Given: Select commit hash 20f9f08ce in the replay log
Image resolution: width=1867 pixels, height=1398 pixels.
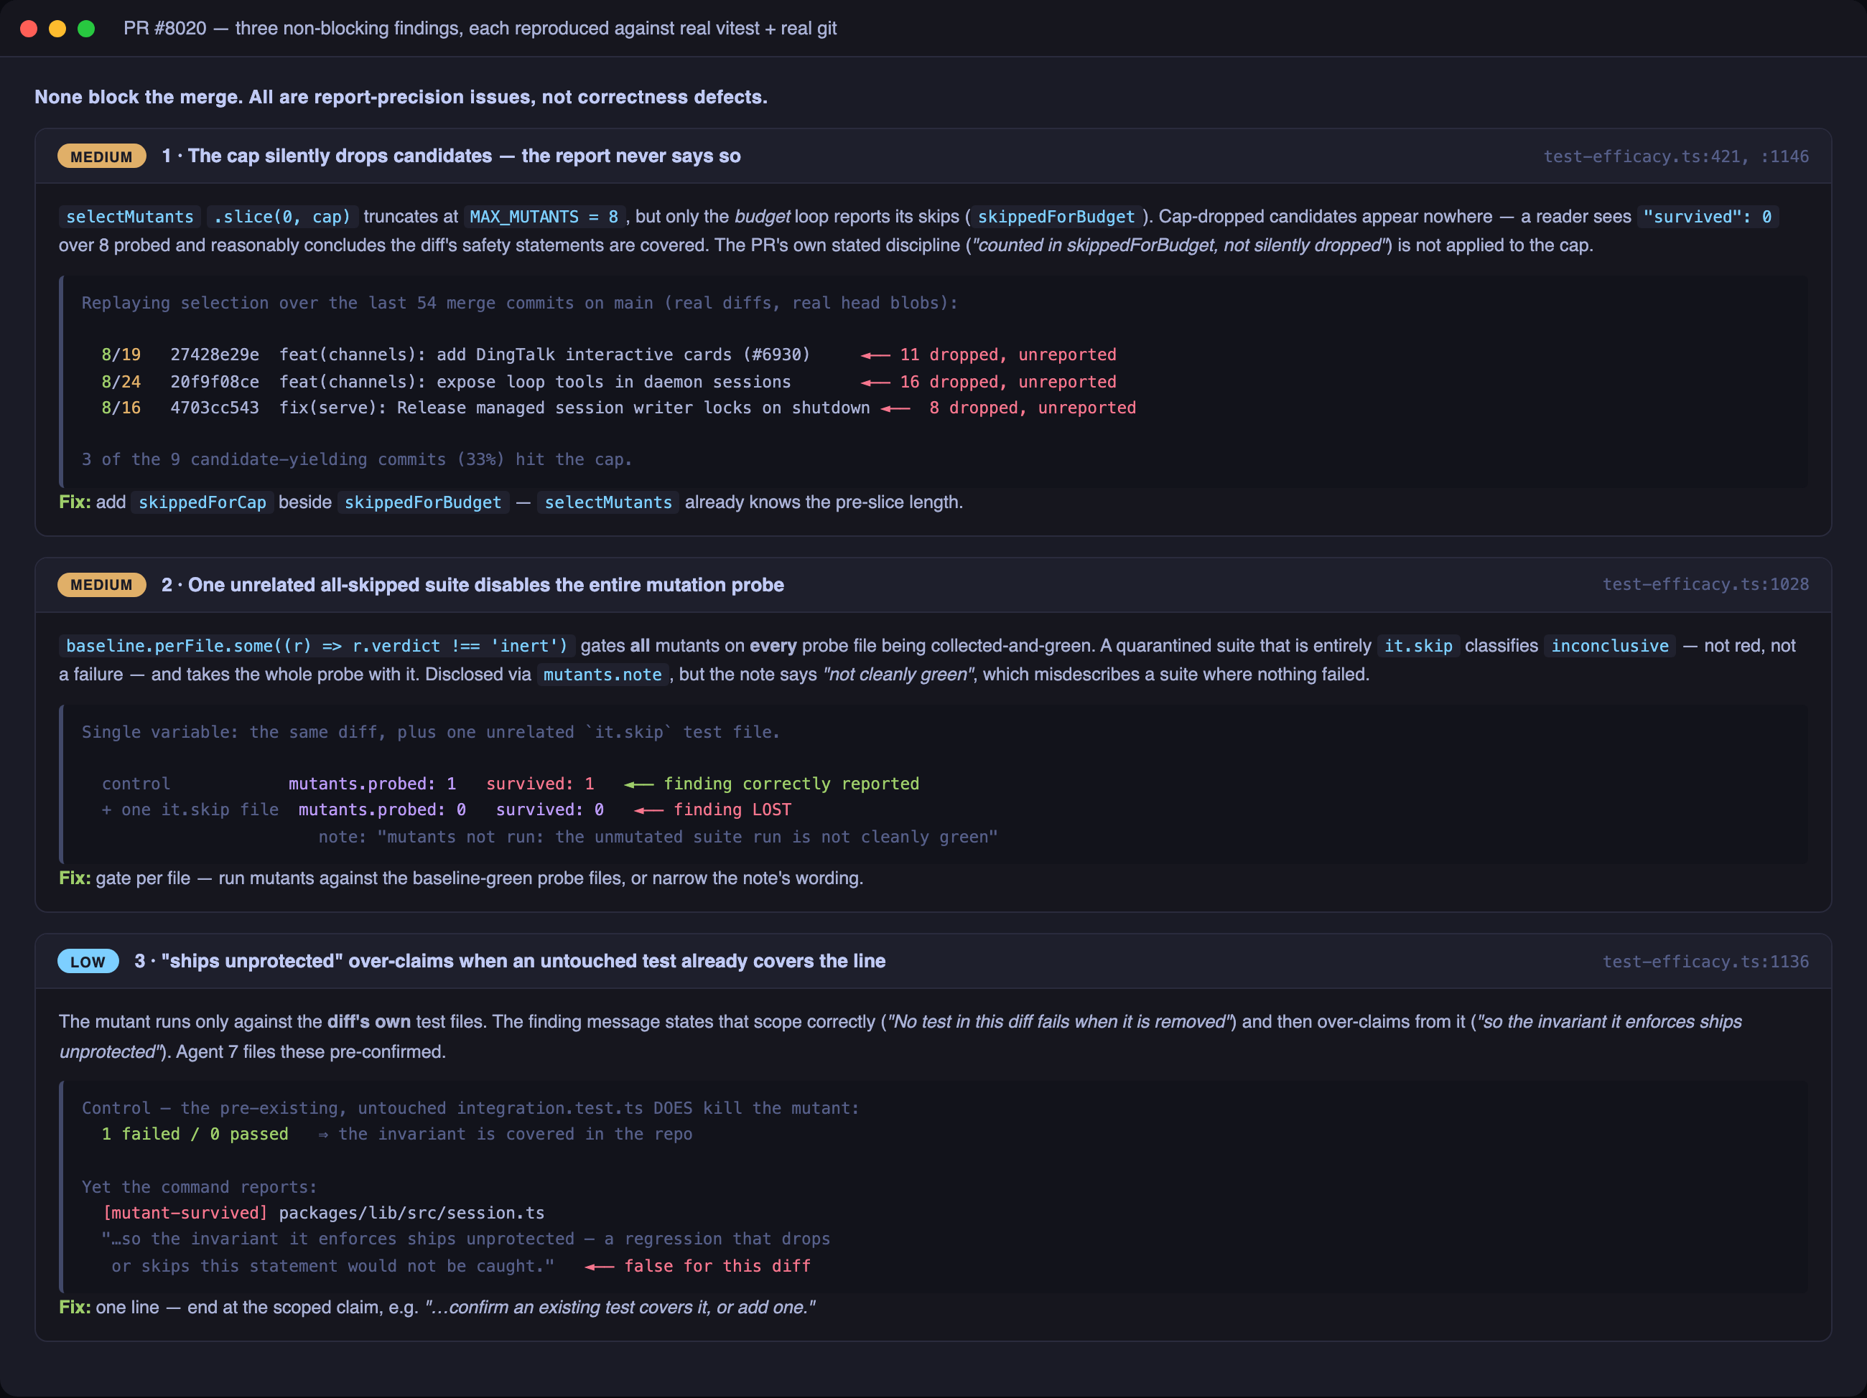Looking at the screenshot, I should coord(215,383).
